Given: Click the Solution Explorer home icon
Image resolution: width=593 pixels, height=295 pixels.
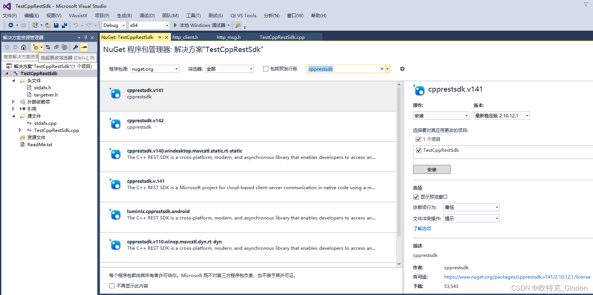Looking at the screenshot, I should [x=24, y=47].
